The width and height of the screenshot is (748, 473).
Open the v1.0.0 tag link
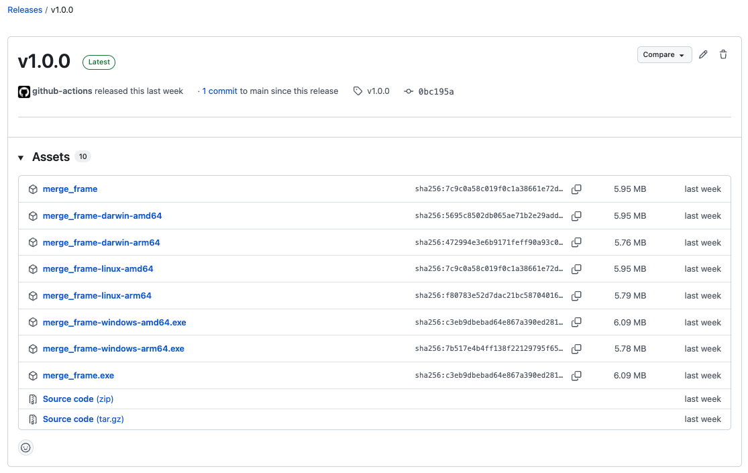378,91
